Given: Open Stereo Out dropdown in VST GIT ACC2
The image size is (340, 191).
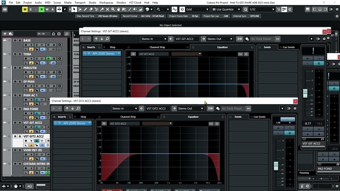Looking at the screenshot, I should click(220, 39).
